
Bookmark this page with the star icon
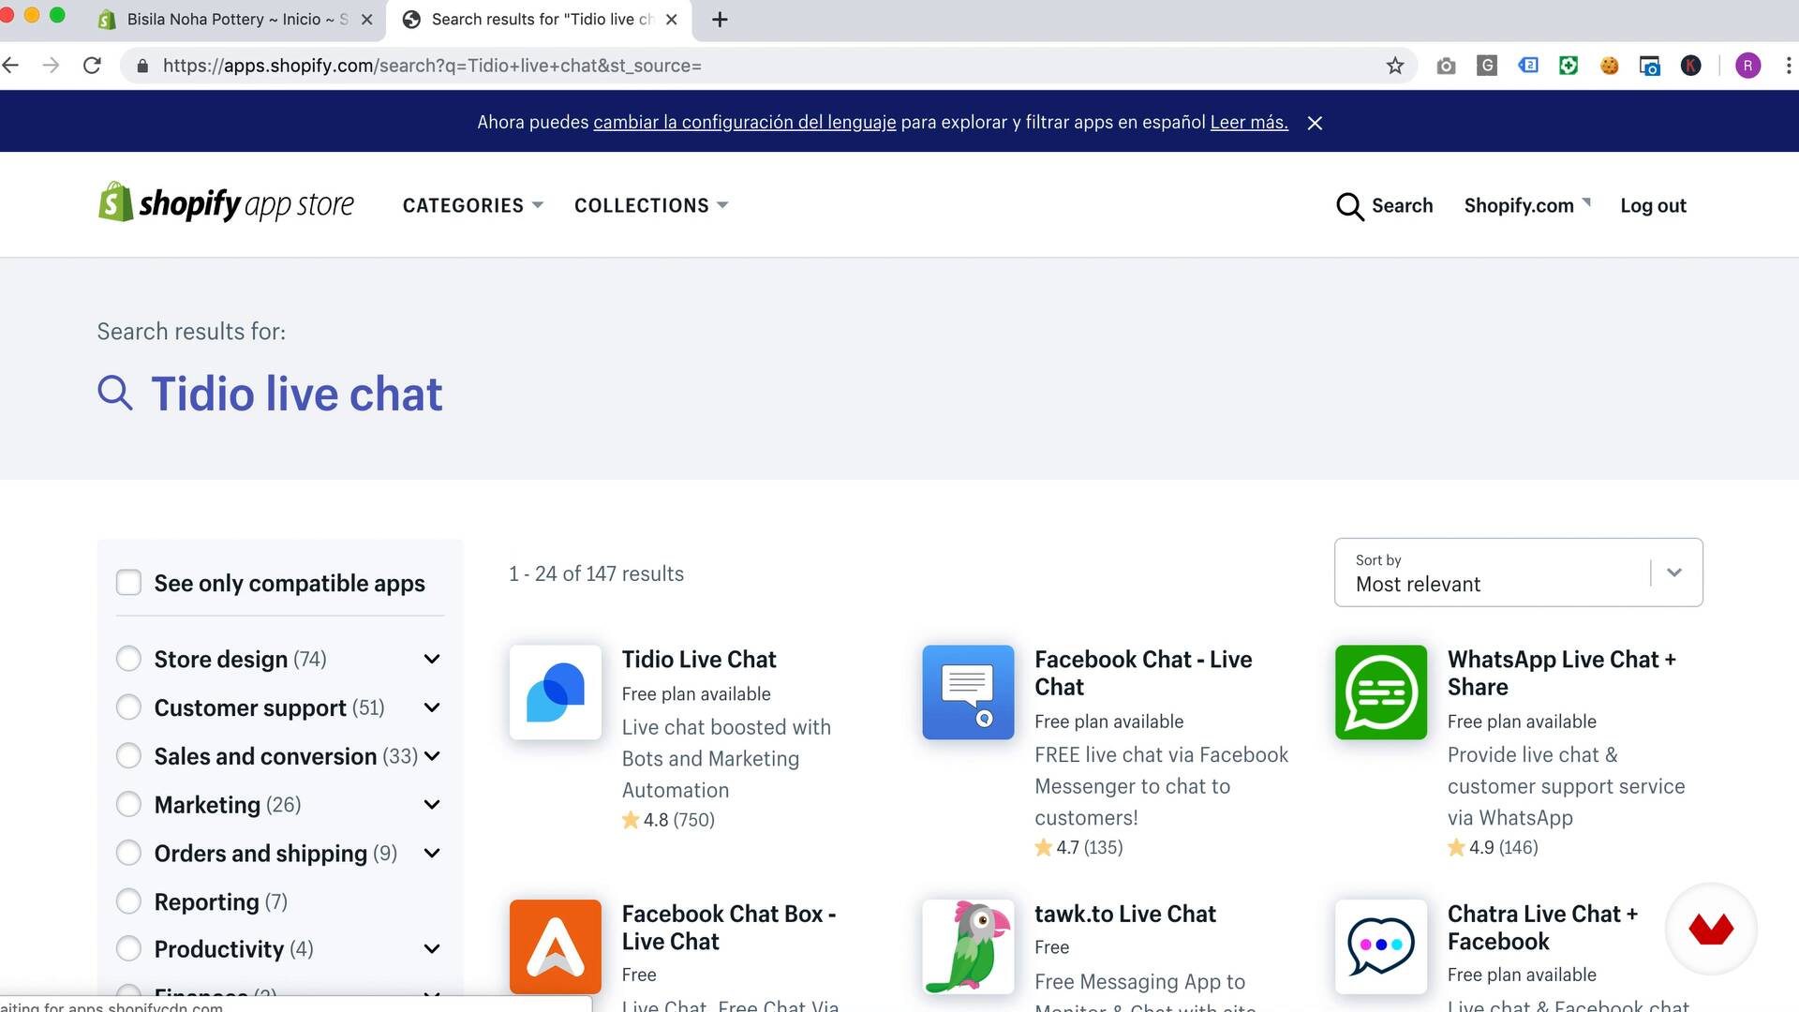pyautogui.click(x=1395, y=66)
